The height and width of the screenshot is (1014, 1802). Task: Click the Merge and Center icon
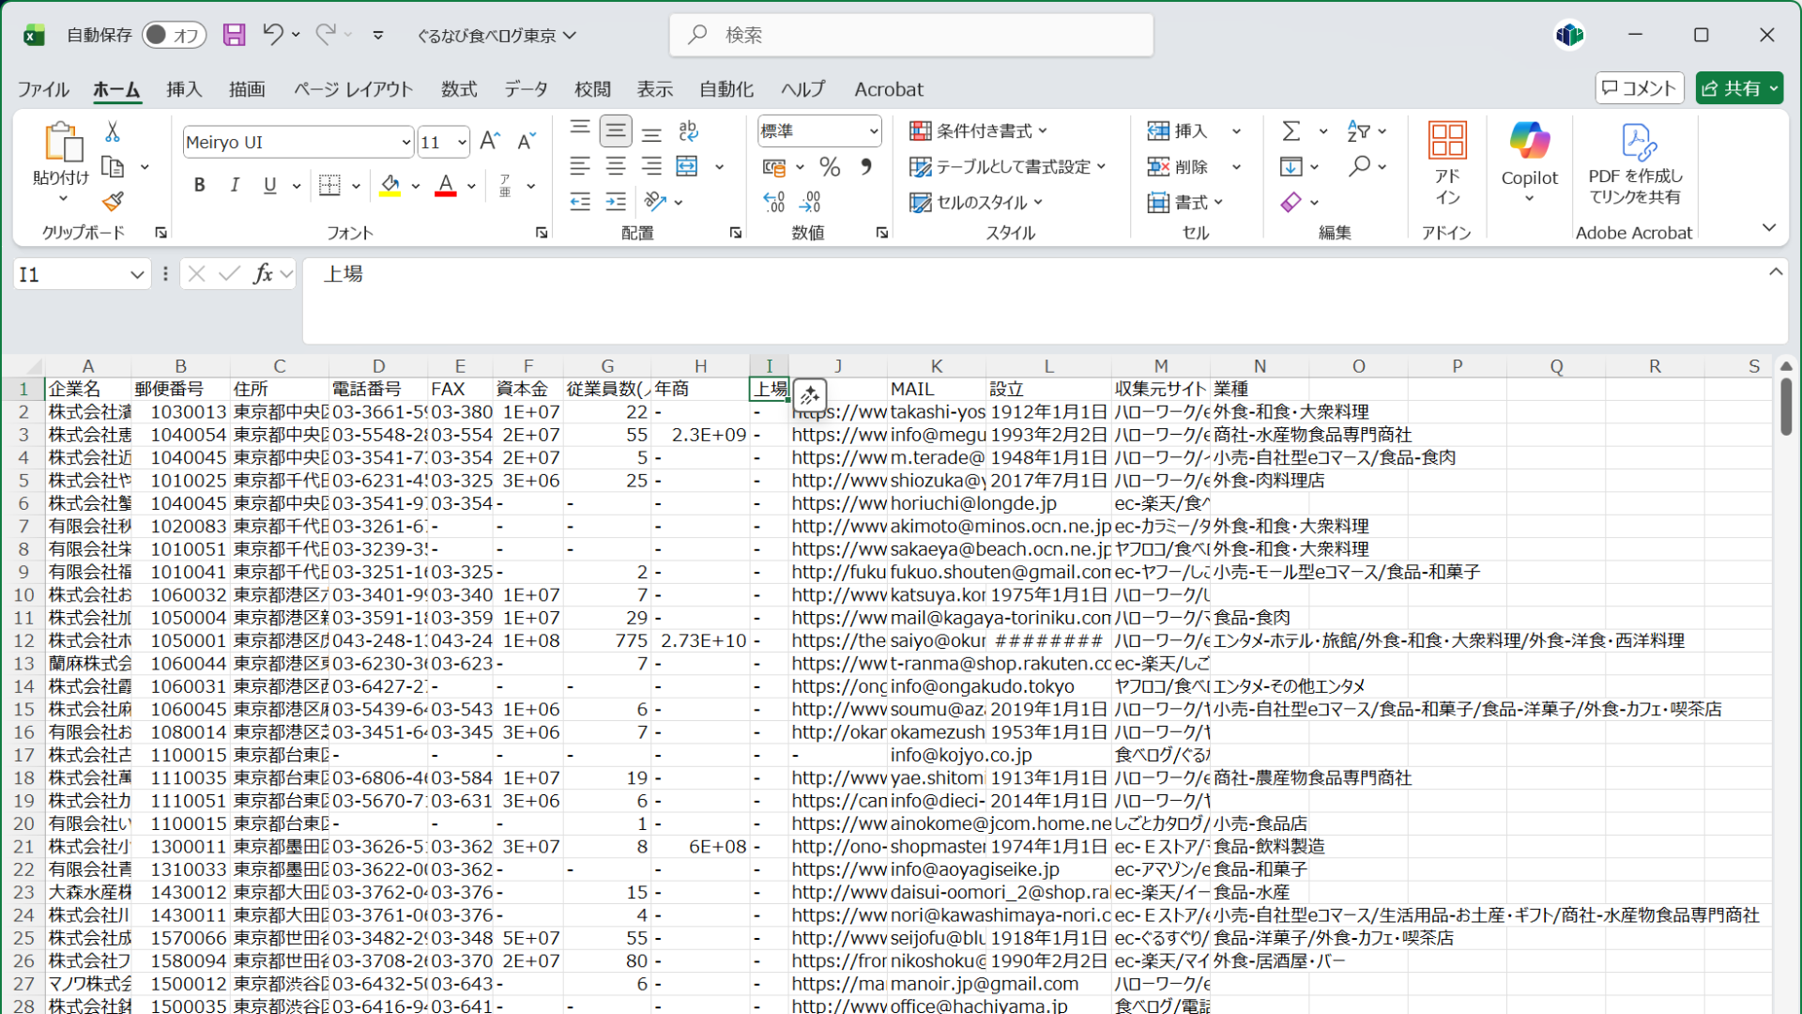688,166
